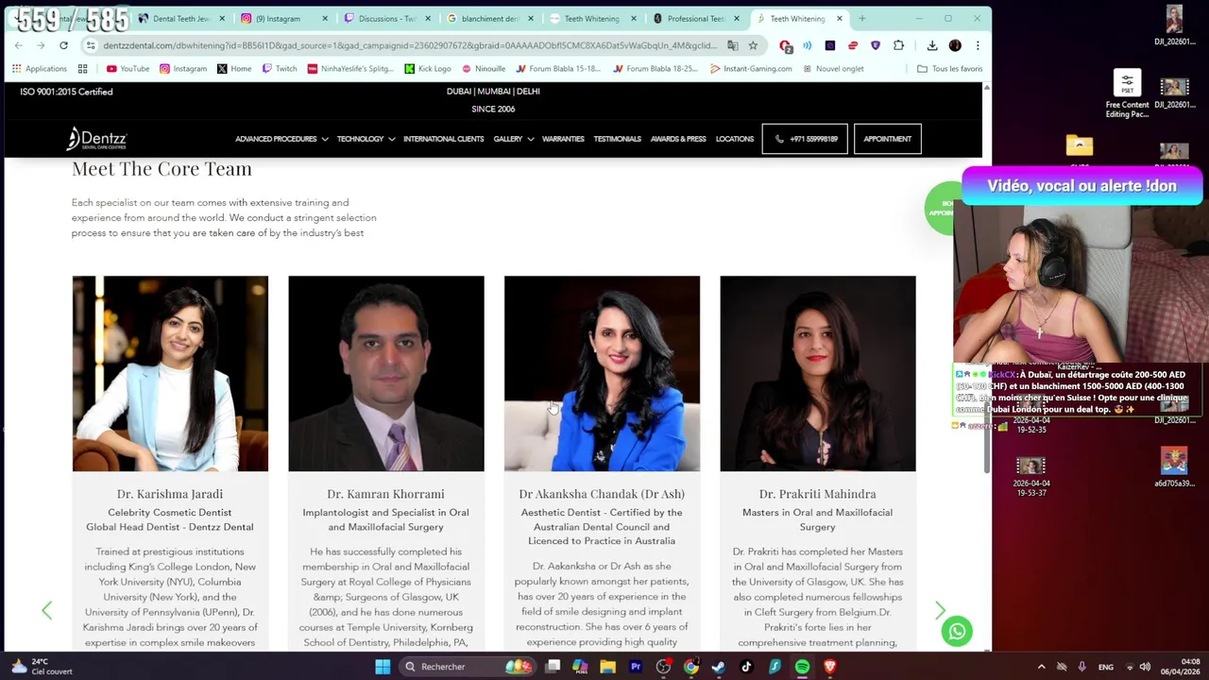Click the green Book Appointment floating button
Screen dimensions: 1209x680
940,208
